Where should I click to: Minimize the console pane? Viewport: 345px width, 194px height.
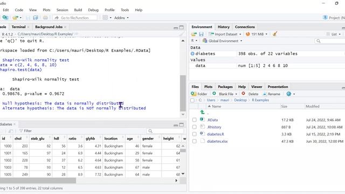(x=176, y=27)
